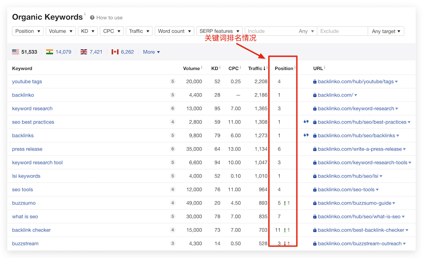The height and width of the screenshot is (258, 423).
Task: Open the keyword research keyword link
Action: click(32, 108)
